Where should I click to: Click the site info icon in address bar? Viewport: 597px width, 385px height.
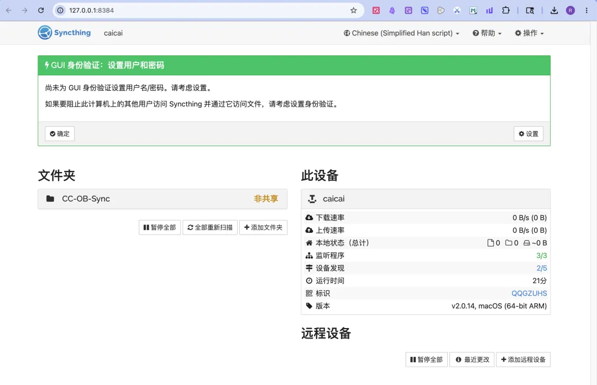click(60, 11)
